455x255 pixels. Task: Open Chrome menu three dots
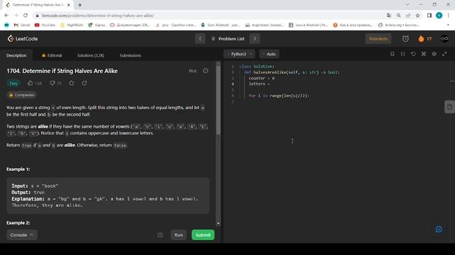click(x=449, y=16)
